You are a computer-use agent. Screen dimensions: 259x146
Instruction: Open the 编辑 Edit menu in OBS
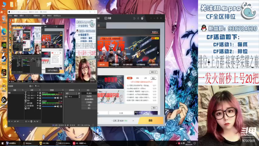pos(16,16)
